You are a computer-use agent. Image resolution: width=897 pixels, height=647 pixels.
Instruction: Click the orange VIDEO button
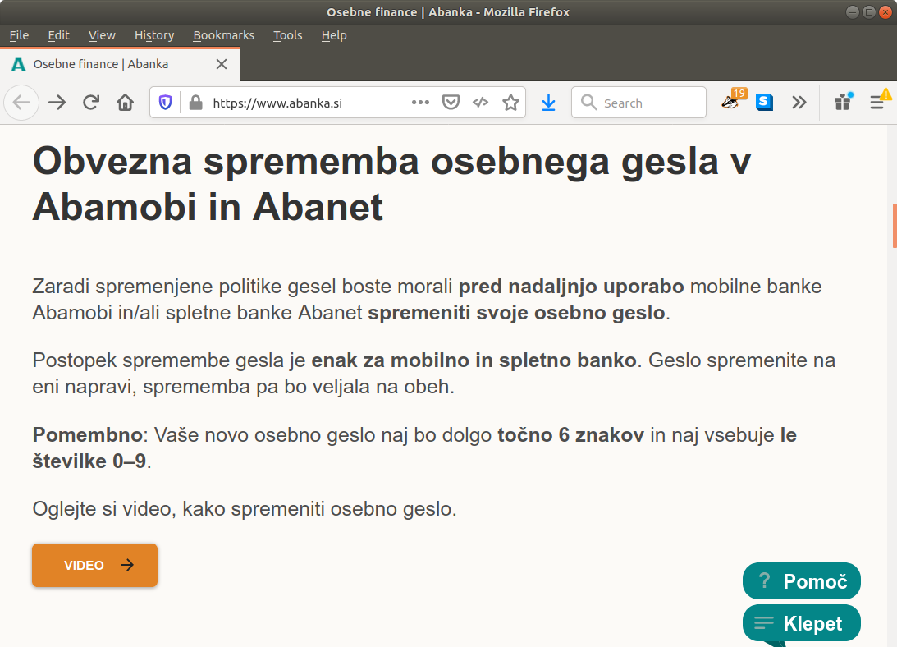94,565
